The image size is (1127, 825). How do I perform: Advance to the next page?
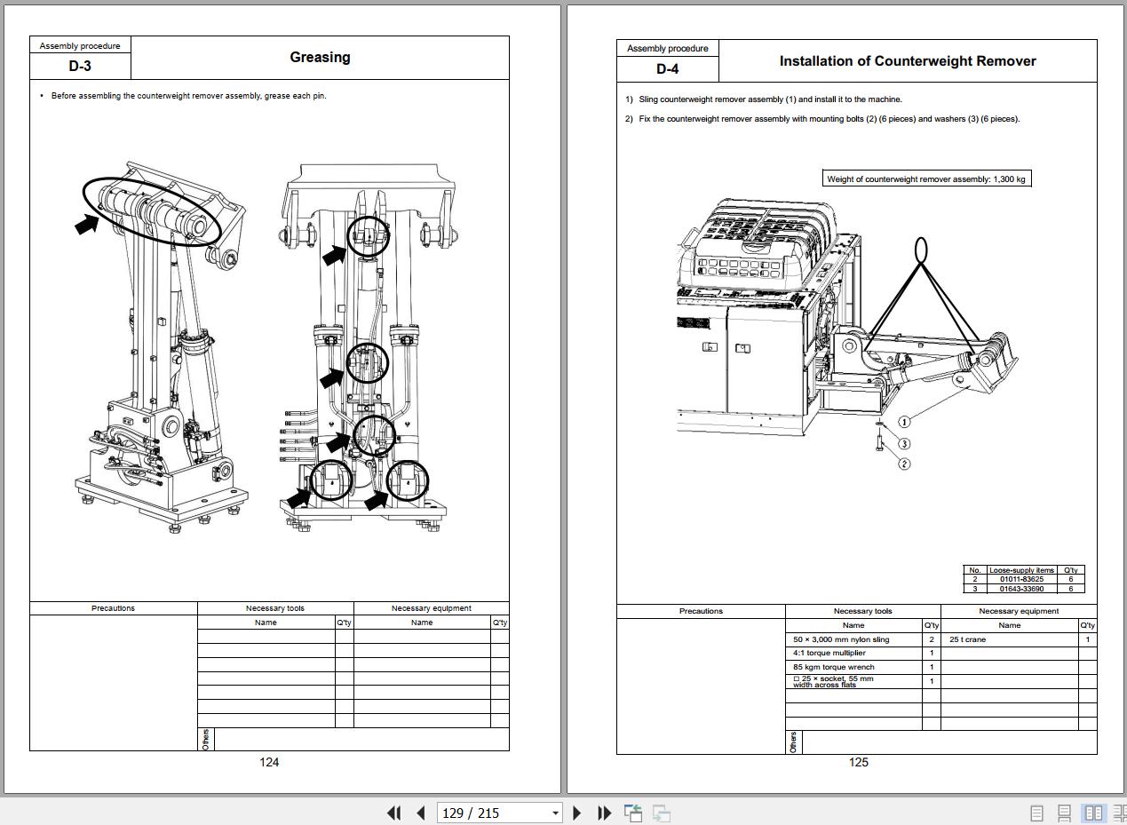point(576,813)
